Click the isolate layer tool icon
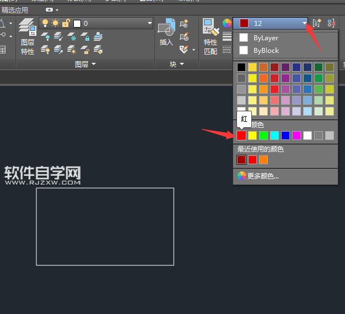 58,36
